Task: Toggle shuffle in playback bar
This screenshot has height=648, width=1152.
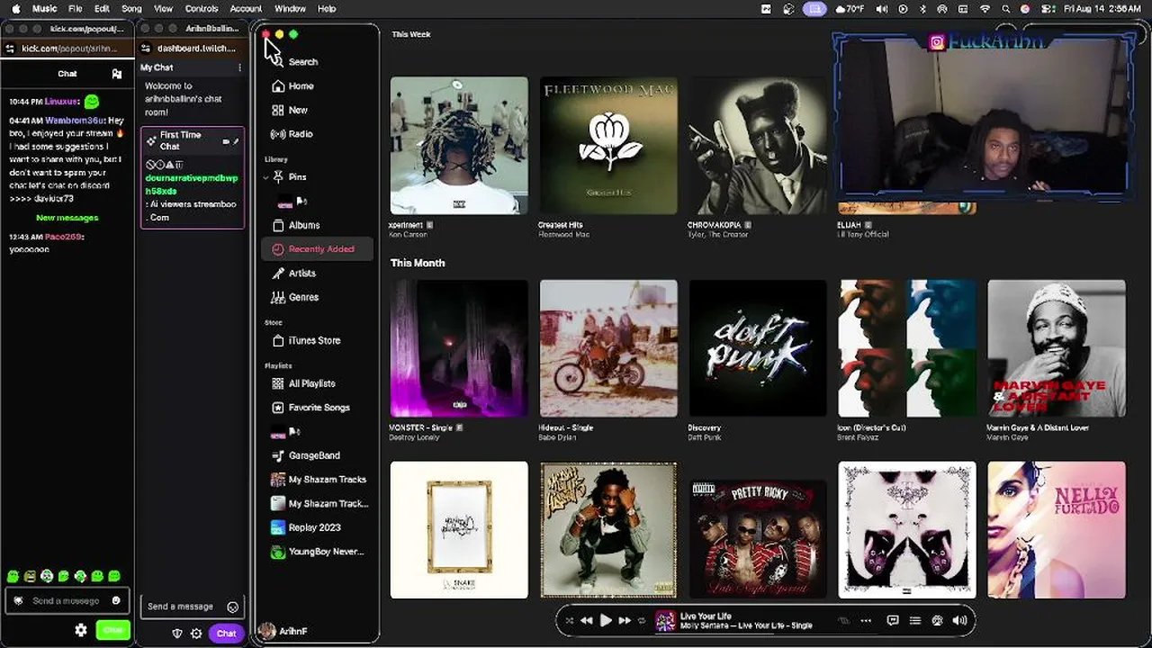Action: (569, 620)
